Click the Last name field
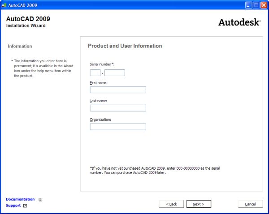The image size is (269, 214). [x=118, y=108]
